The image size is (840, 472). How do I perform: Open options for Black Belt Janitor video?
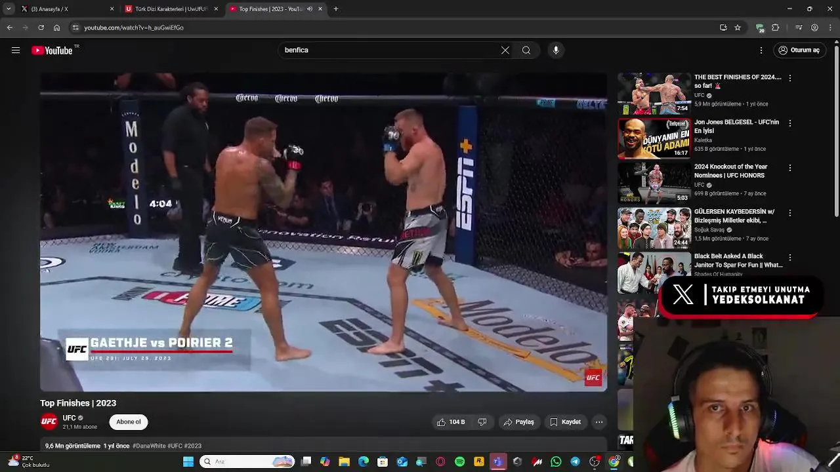pos(790,258)
